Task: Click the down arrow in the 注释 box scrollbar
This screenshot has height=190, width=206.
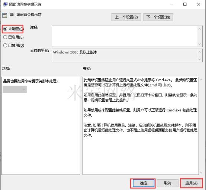Action: coord(200,44)
